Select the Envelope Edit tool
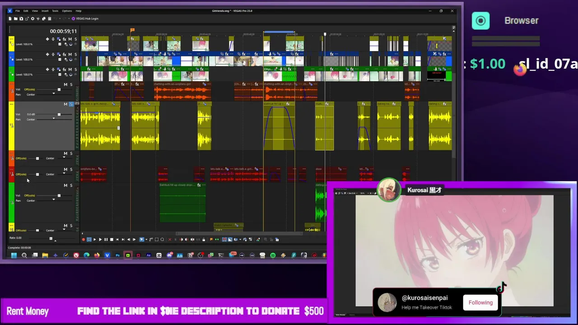The width and height of the screenshot is (578, 325). pos(151,239)
